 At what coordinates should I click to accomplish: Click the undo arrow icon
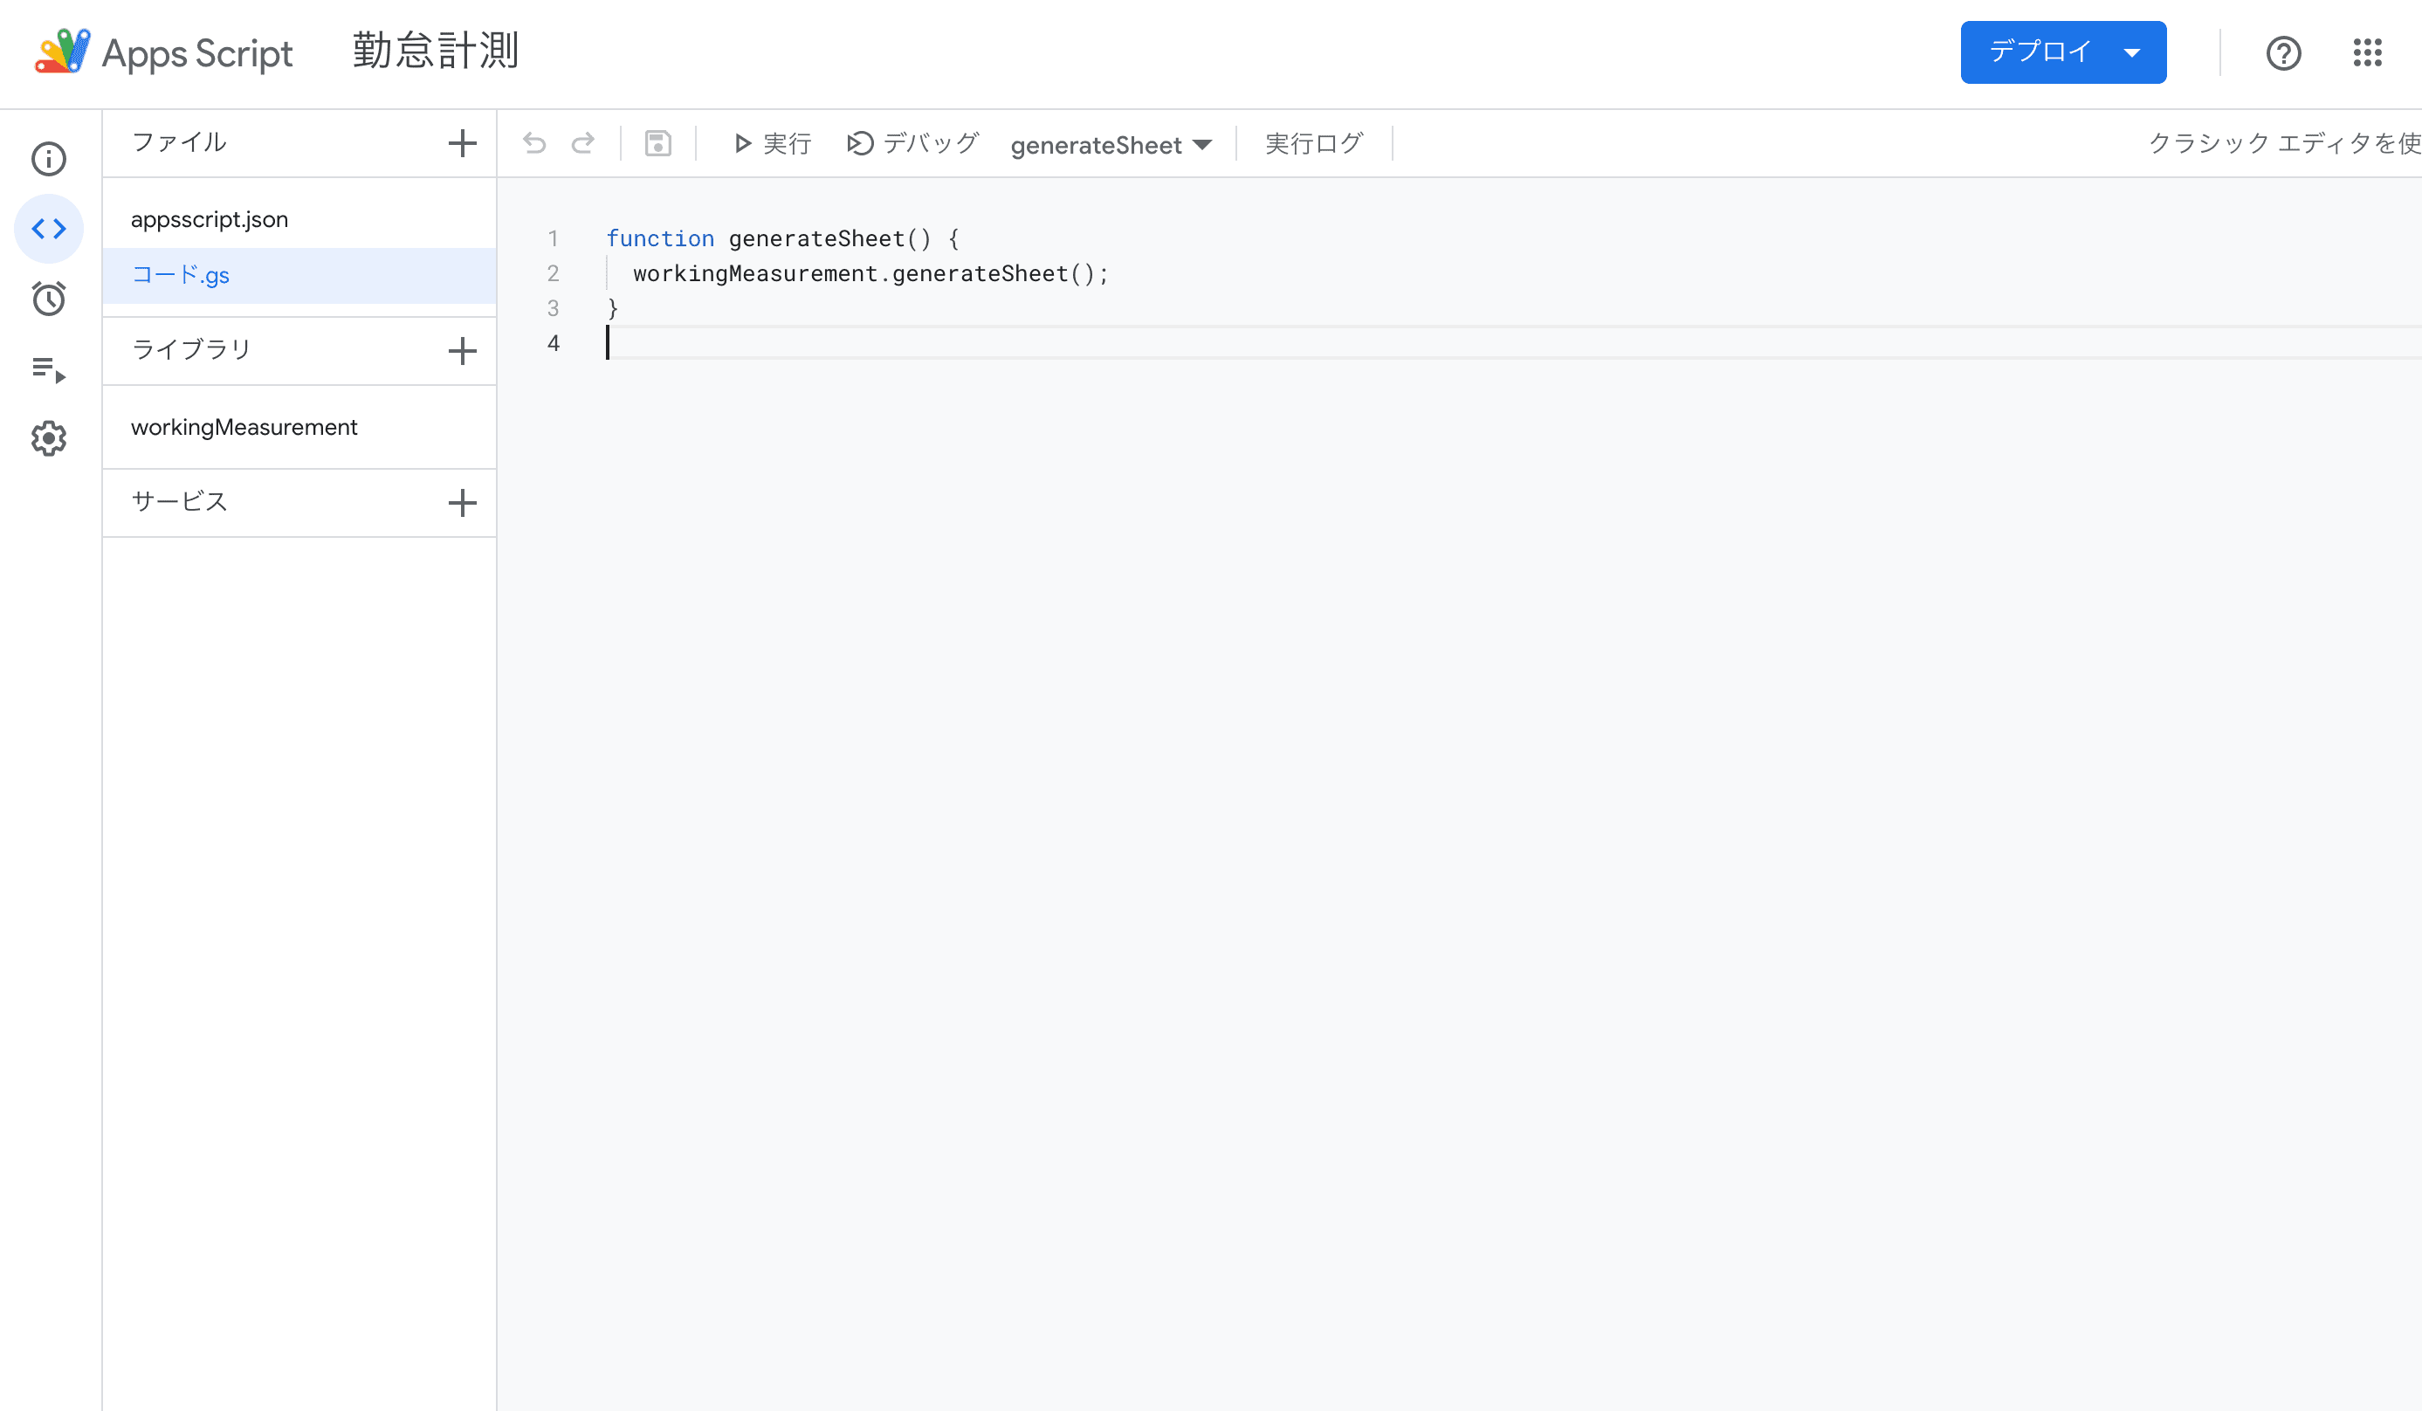click(x=534, y=143)
